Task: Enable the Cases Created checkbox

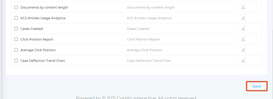Action: point(16,29)
